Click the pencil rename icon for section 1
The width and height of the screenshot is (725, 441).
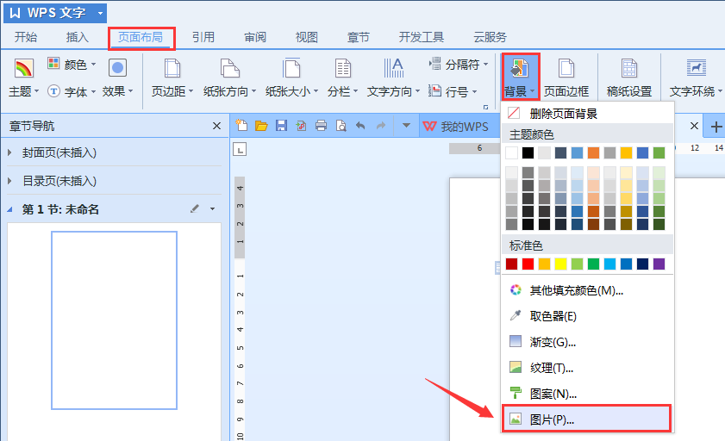pos(195,208)
